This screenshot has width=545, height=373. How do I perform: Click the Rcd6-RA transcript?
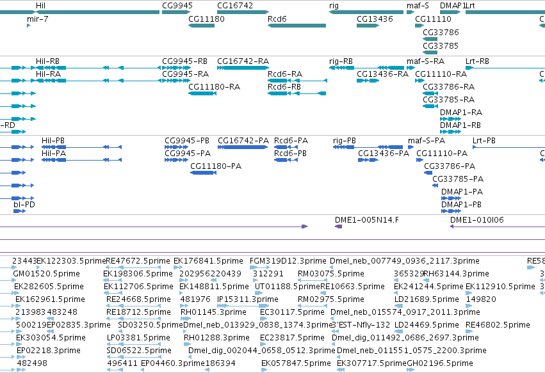(297, 81)
